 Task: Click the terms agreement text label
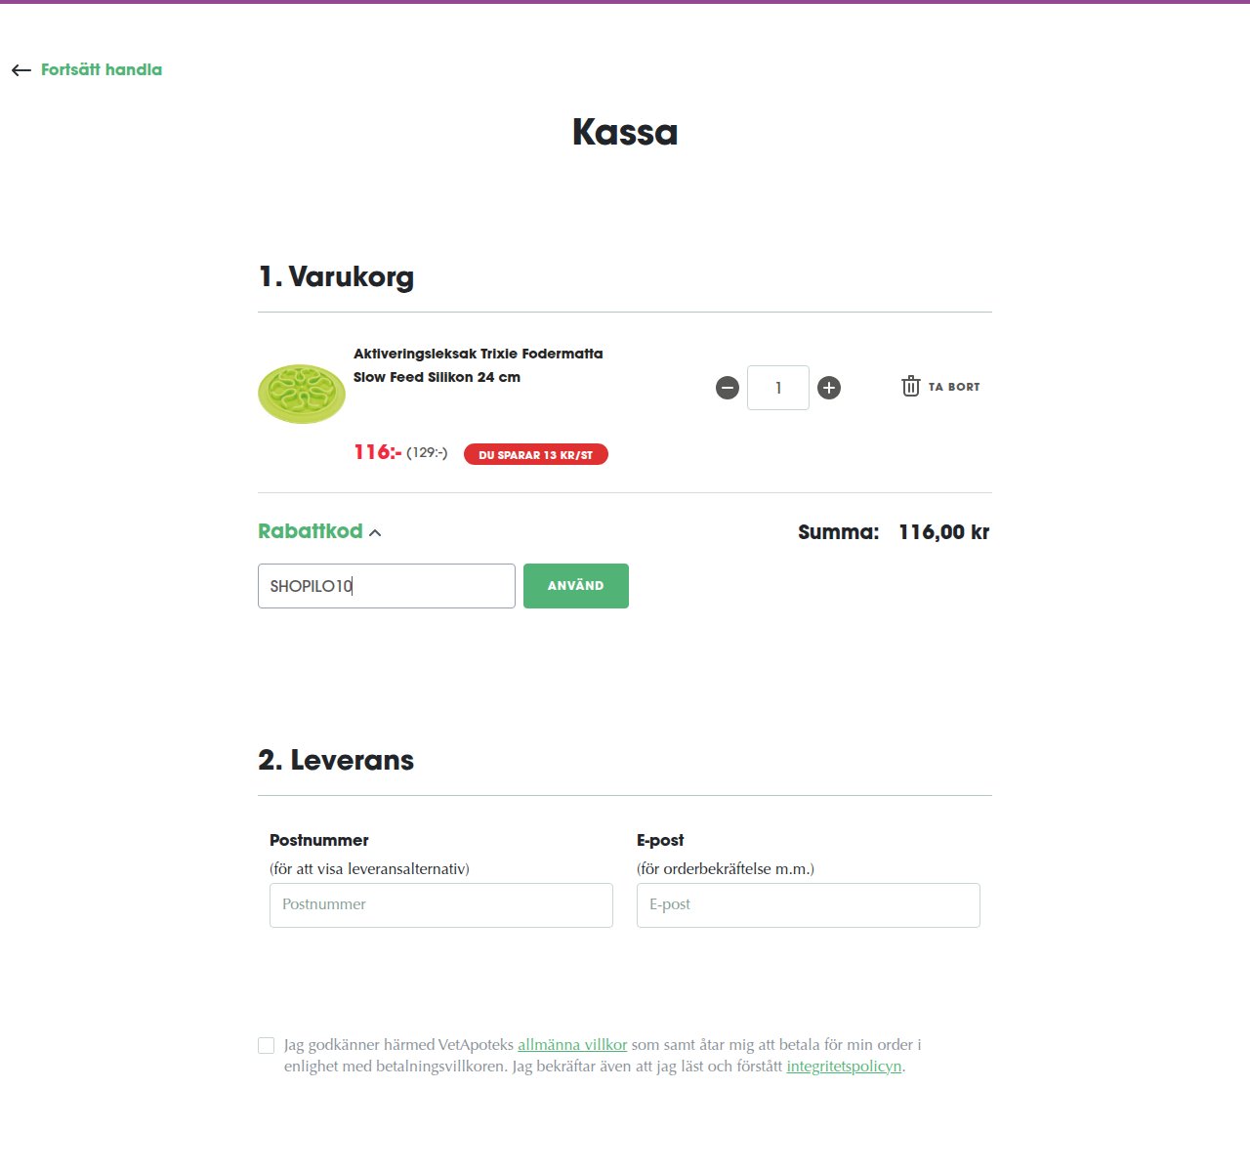point(603,1056)
